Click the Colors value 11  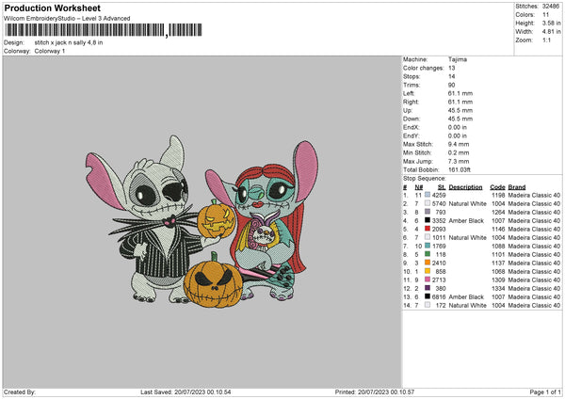click(x=546, y=15)
